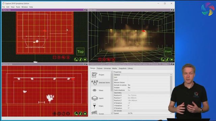Click the right header button of the project pane

pyautogui.click(x=173, y=64)
